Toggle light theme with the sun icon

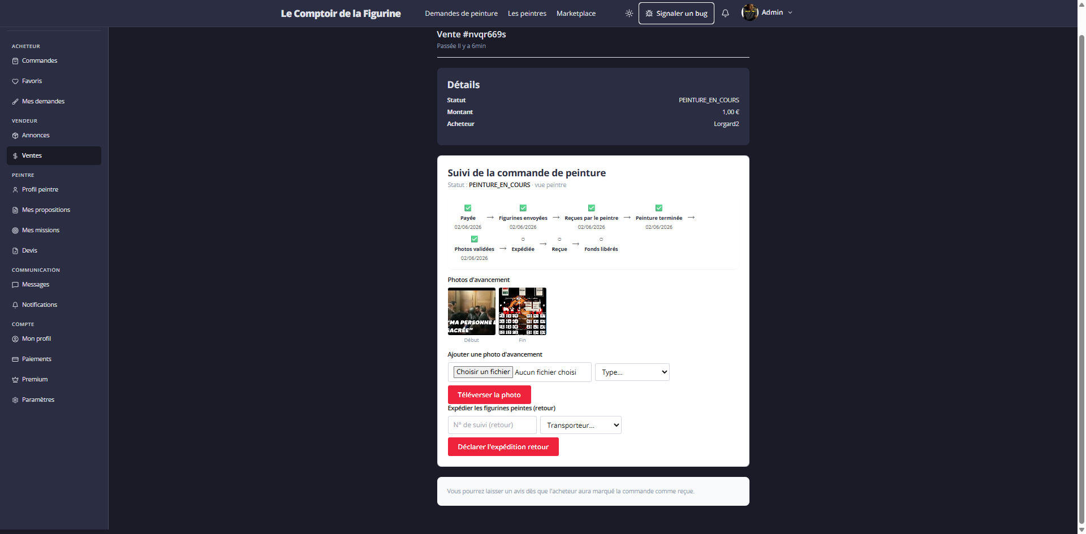pyautogui.click(x=629, y=13)
